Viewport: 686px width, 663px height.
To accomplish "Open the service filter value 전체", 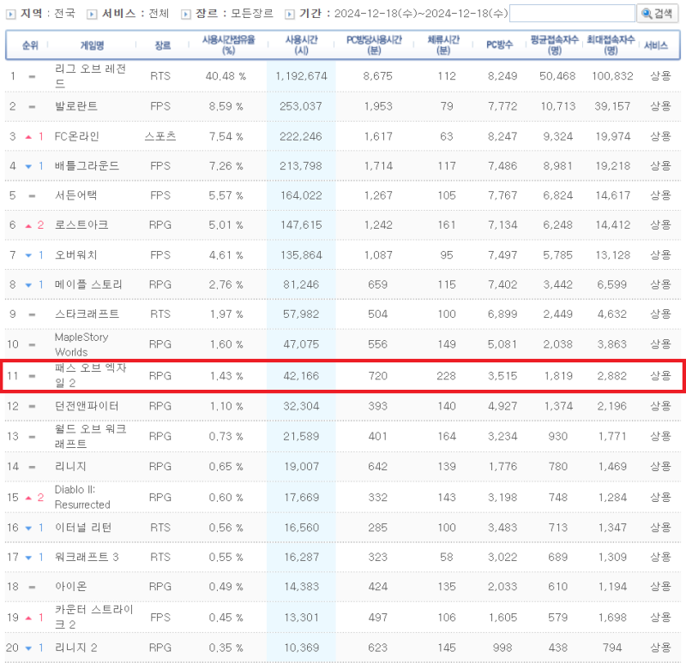I will coord(159,14).
